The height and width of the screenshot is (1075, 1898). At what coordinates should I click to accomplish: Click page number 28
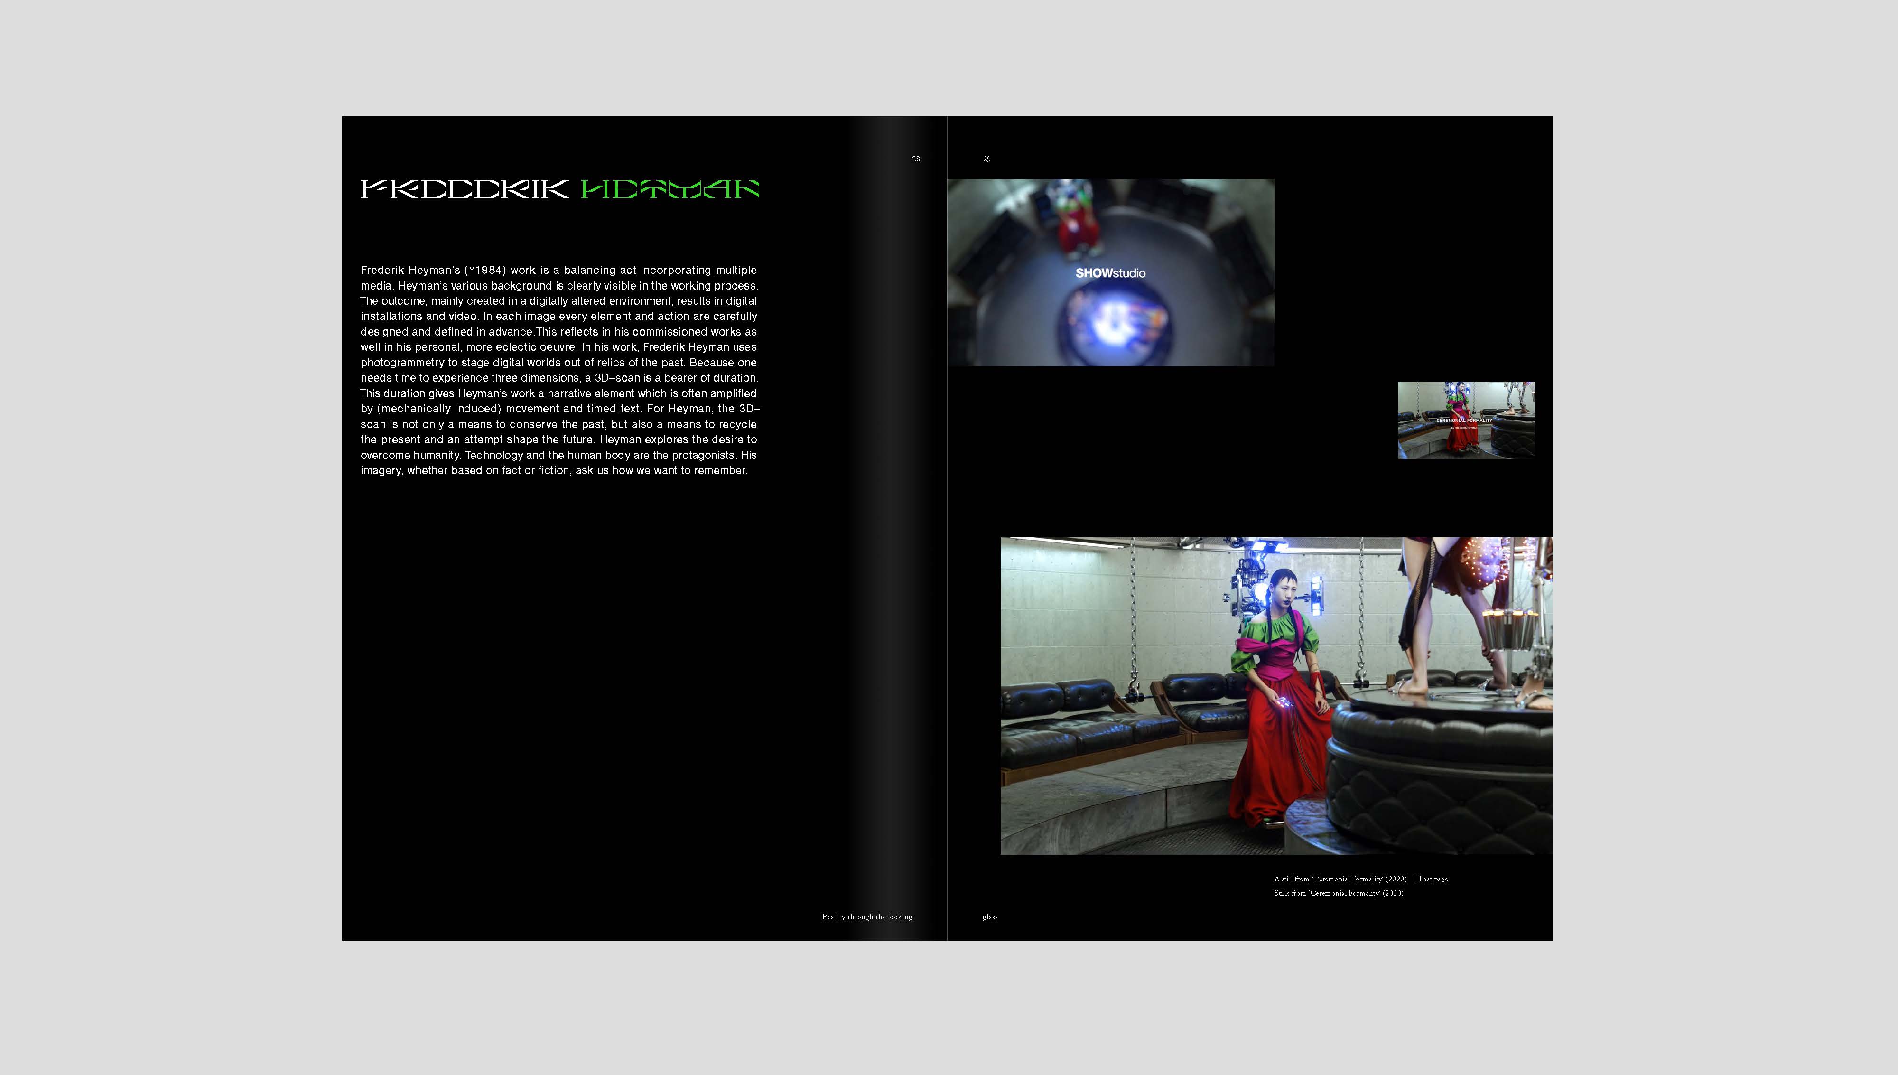pos(916,159)
